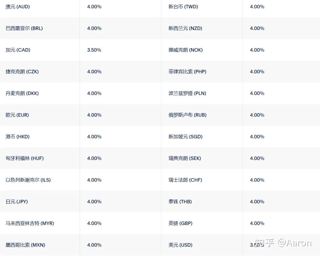Click the 马来西亚林吉特 (MYR) cell
The image size is (320, 256).
30,223
